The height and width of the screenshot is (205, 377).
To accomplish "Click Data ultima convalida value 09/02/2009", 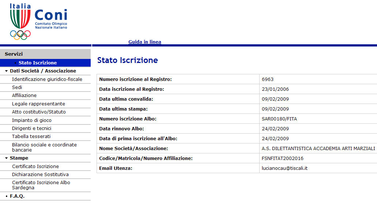I will tap(275, 99).
